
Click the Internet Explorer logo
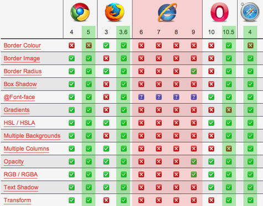click(167, 13)
